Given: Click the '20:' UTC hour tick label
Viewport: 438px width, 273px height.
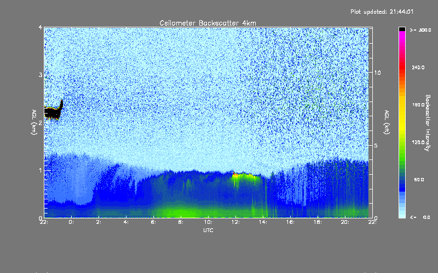Looking at the screenshot, I should pyautogui.click(x=345, y=222).
